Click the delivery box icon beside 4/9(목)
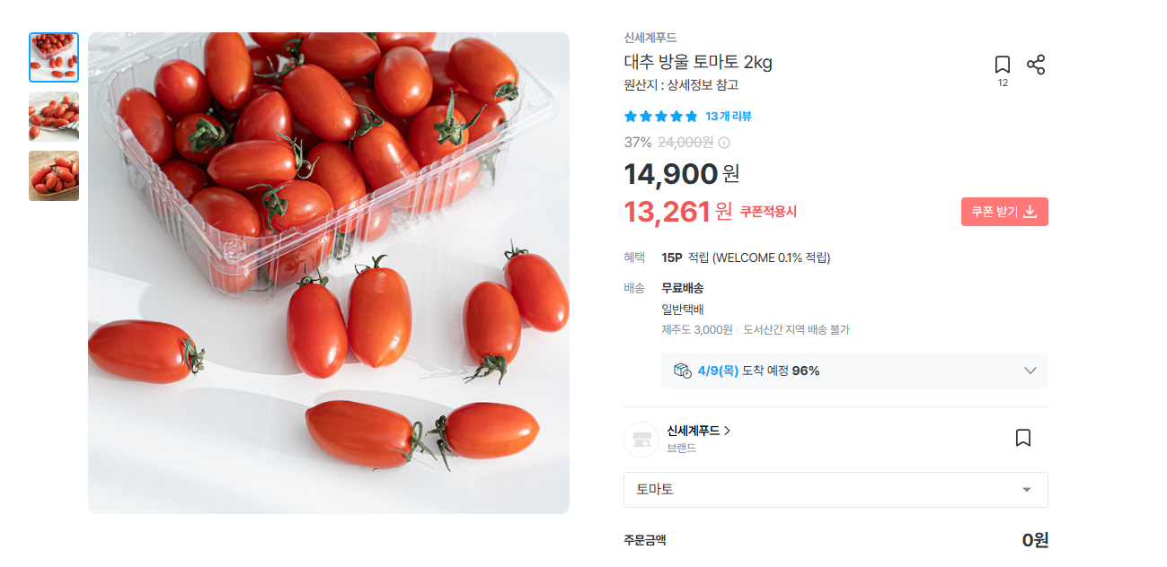This screenshot has height=567, width=1167. (682, 371)
